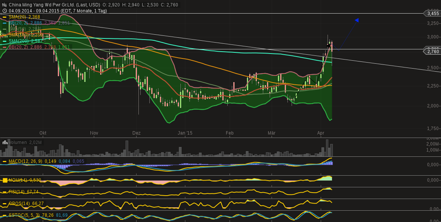Toggle visibility of the SMA(50) overlay
This screenshot has height=222, width=441.
[5, 28]
